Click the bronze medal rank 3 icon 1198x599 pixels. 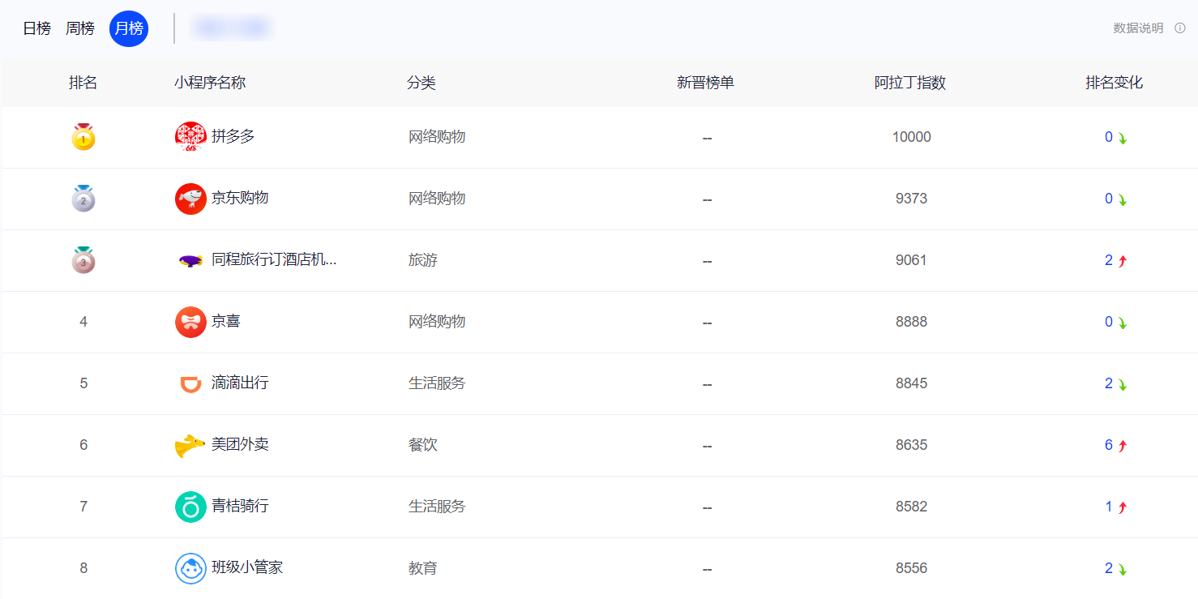point(83,260)
